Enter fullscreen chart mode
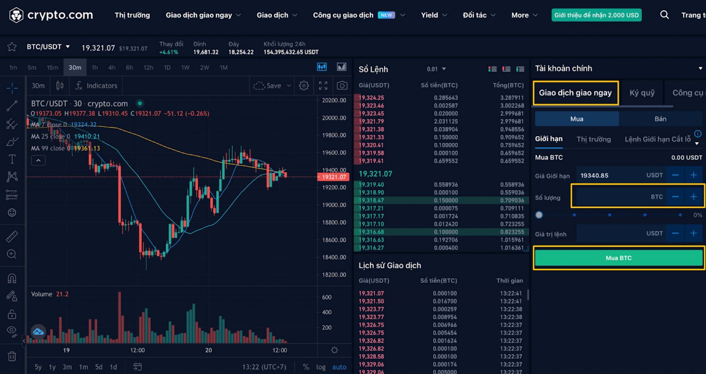The image size is (706, 374). [323, 86]
